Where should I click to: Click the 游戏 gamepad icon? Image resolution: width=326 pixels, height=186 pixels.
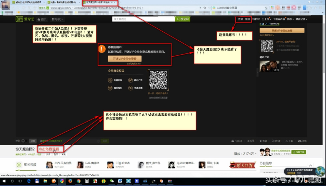point(300,141)
